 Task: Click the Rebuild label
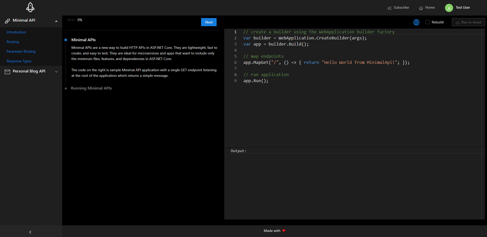pos(438,22)
